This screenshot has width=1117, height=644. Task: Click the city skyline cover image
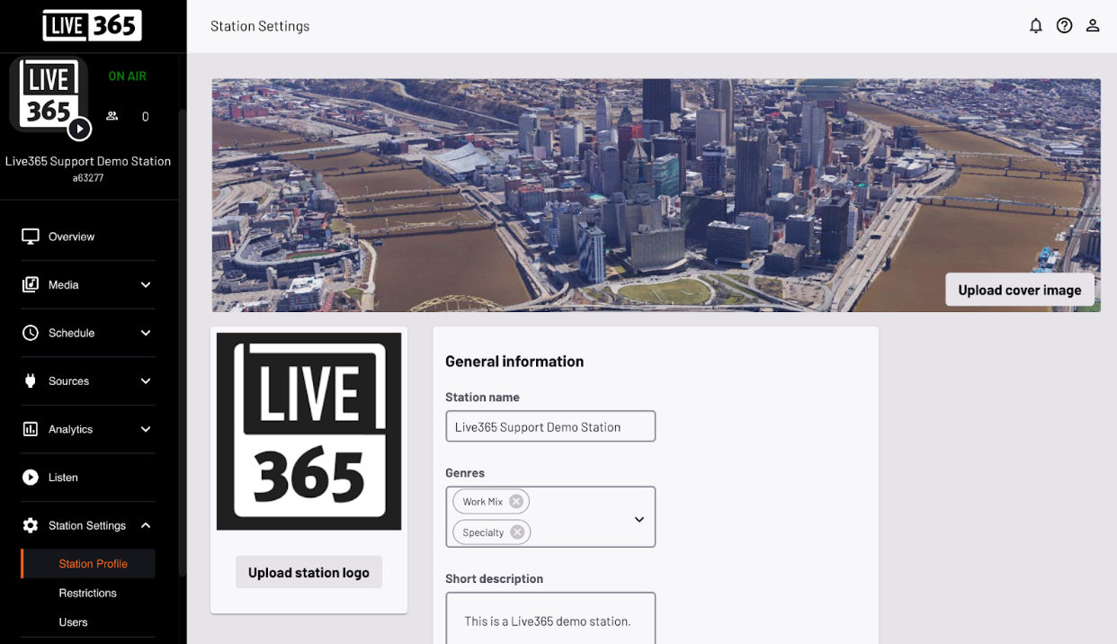[656, 195]
